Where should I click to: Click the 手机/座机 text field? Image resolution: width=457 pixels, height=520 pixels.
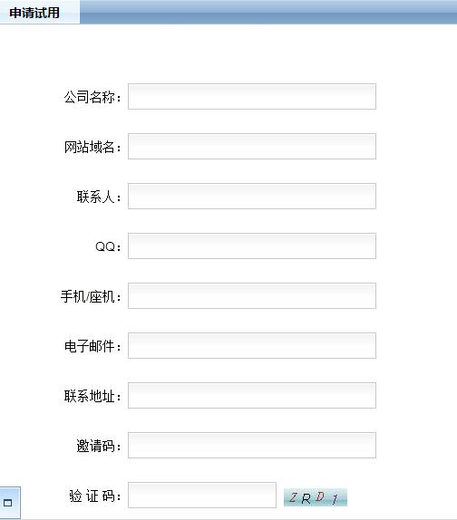click(252, 296)
